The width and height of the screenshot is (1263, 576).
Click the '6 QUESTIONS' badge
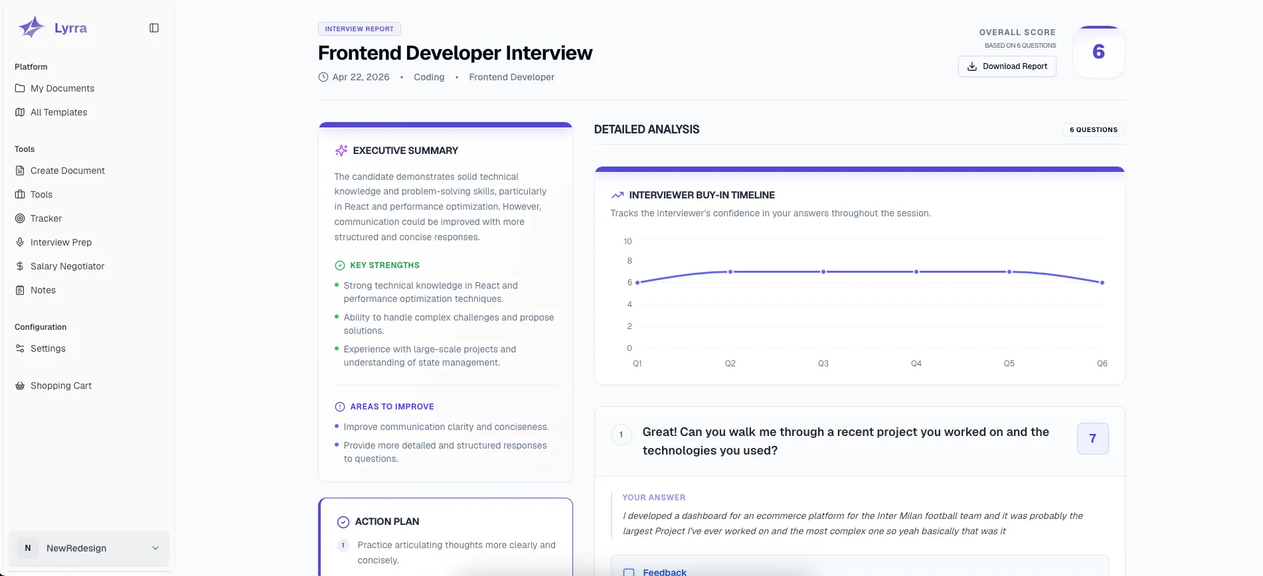coord(1094,130)
